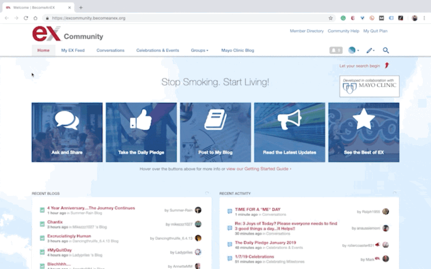Image resolution: width=431 pixels, height=269 pixels.
Task: Go to My EX Feed
Action: click(73, 51)
